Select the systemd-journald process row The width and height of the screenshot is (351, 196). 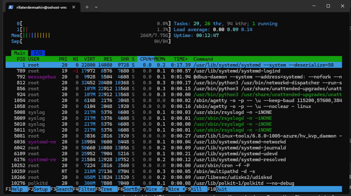[x=174, y=148]
